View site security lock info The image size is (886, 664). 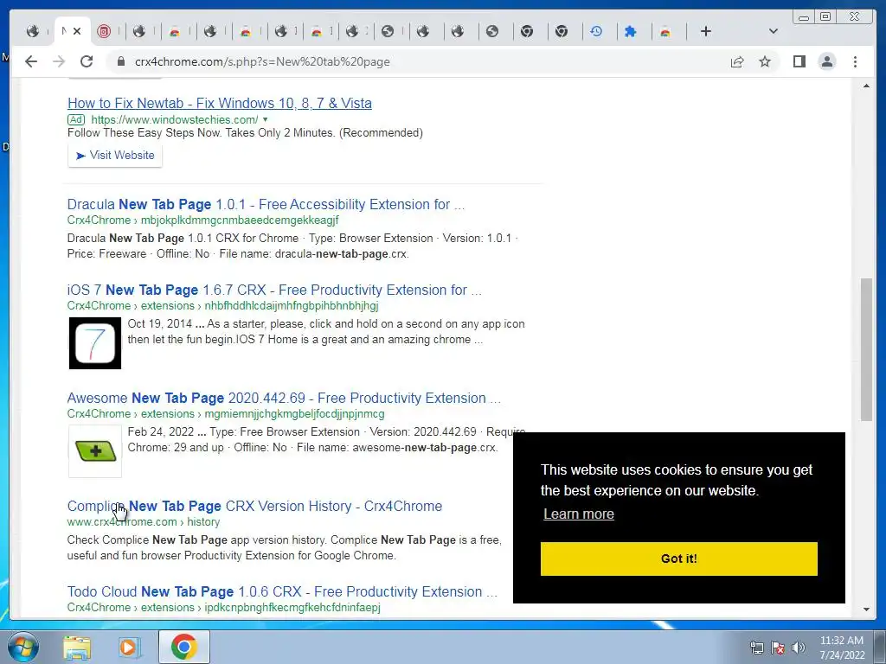pyautogui.click(x=120, y=61)
